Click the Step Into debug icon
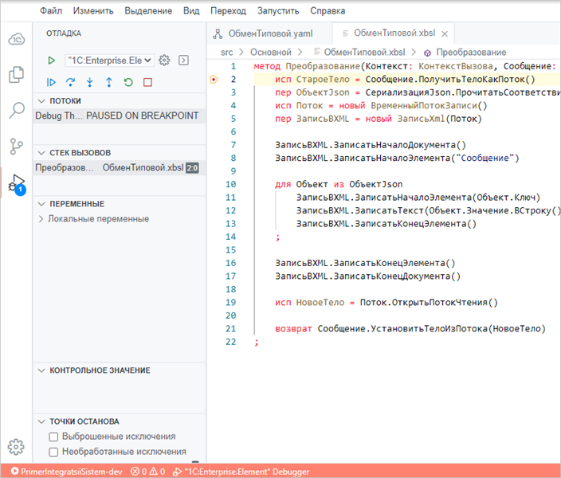 (x=90, y=81)
